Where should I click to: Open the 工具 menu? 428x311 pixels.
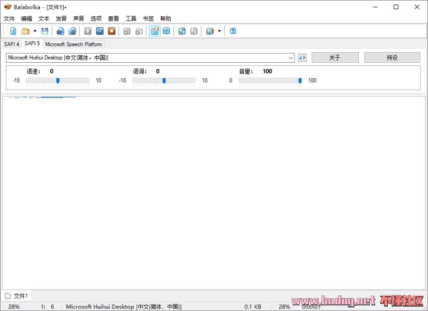(130, 18)
